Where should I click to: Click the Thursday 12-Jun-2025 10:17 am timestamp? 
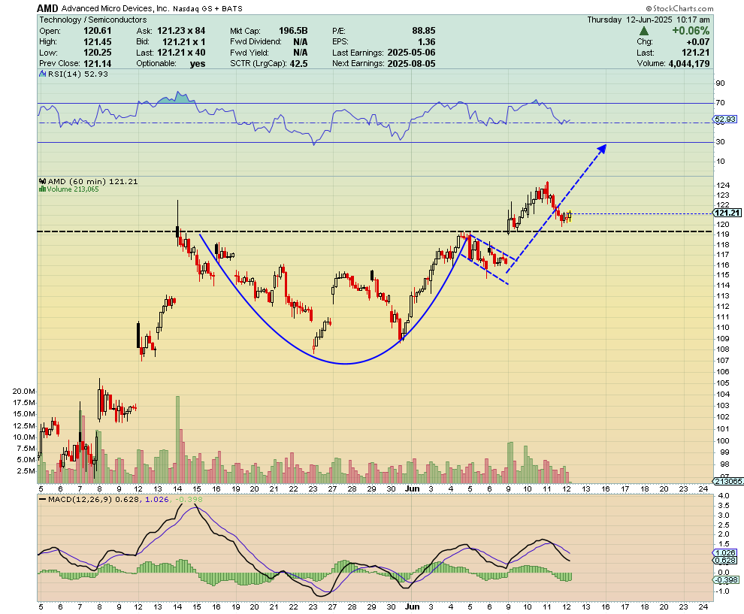648,20
